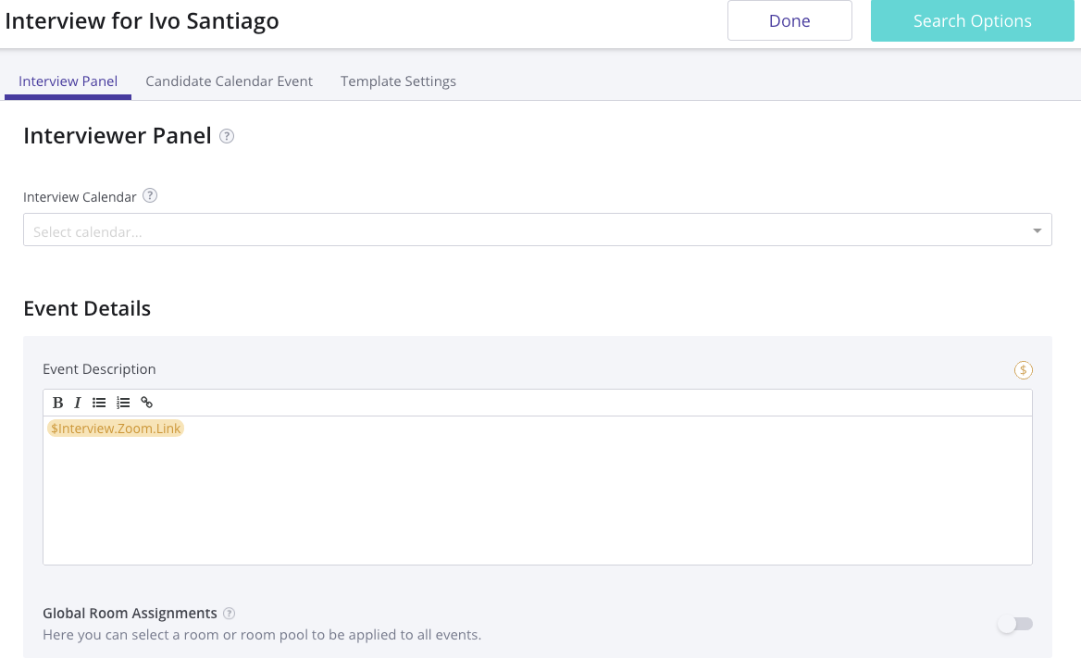Show help tooltip for Global Room Assignments
Image resolution: width=1081 pixels, height=671 pixels.
[230, 614]
